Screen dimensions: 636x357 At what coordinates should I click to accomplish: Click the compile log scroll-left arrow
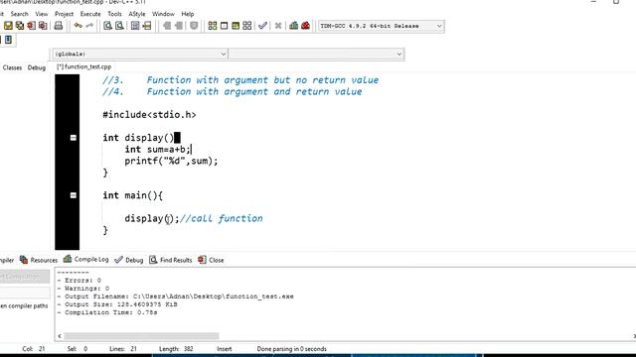60,336
